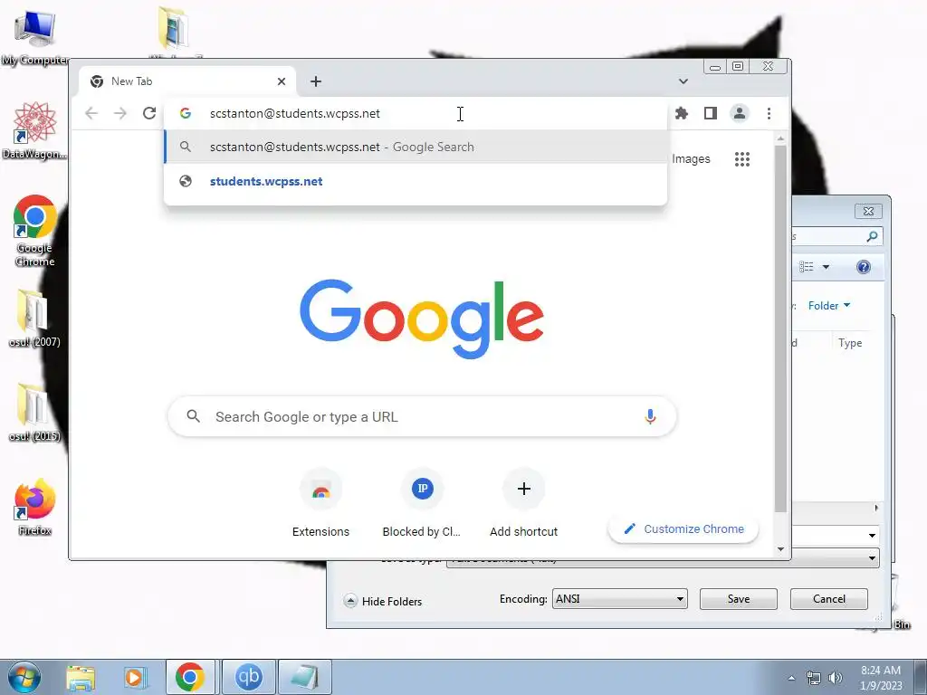
Task: Open the Firefox desktop shortcut
Action: coord(34,507)
